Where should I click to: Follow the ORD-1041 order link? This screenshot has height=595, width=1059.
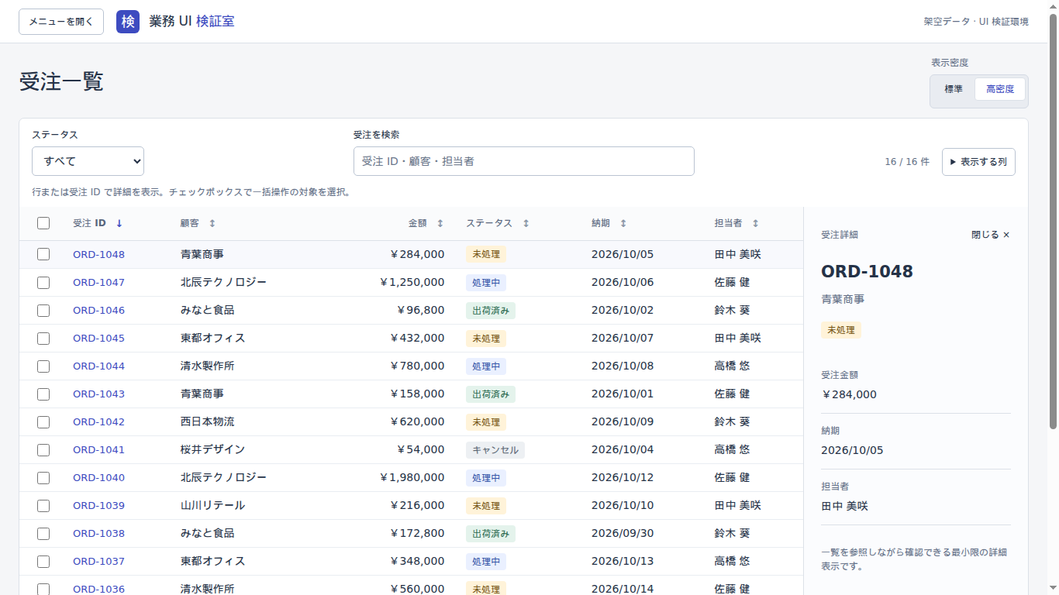(x=98, y=449)
